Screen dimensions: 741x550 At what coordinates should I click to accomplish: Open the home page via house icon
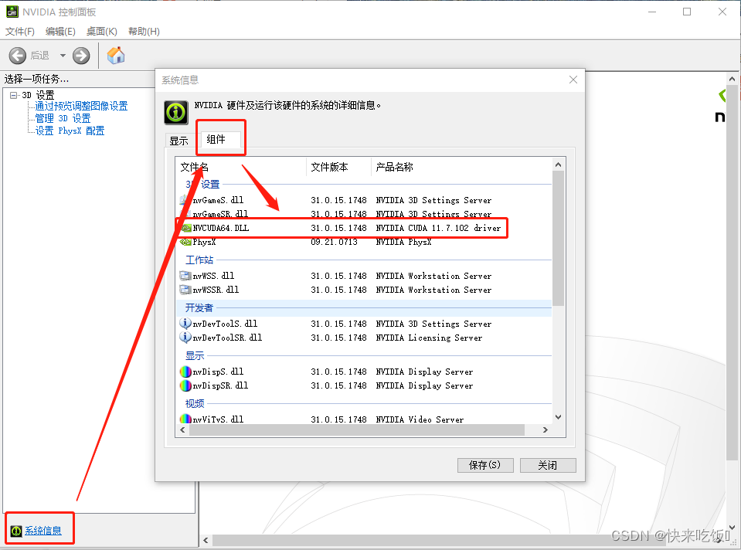(x=116, y=55)
